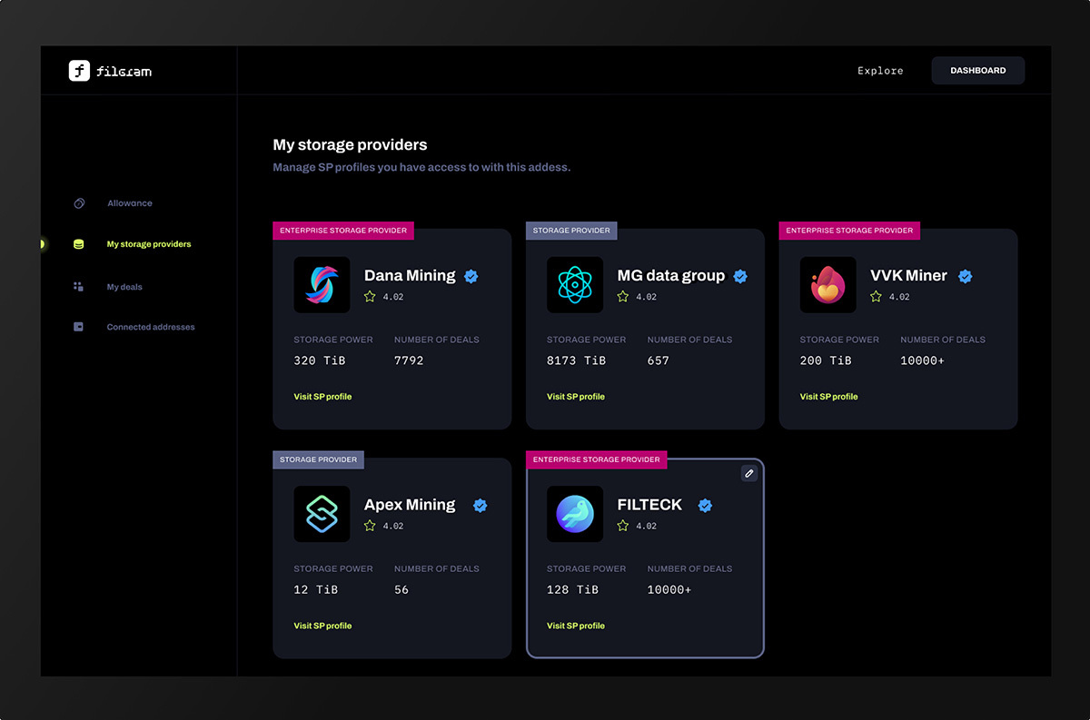Click the Dana Mining provider name

click(x=410, y=276)
